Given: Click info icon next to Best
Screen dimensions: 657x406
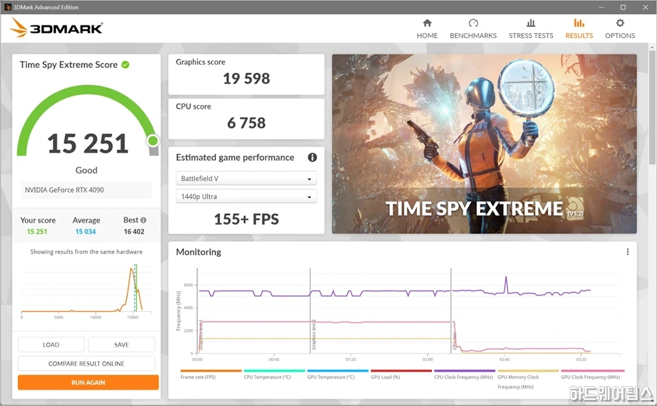Looking at the screenshot, I should pos(143,220).
